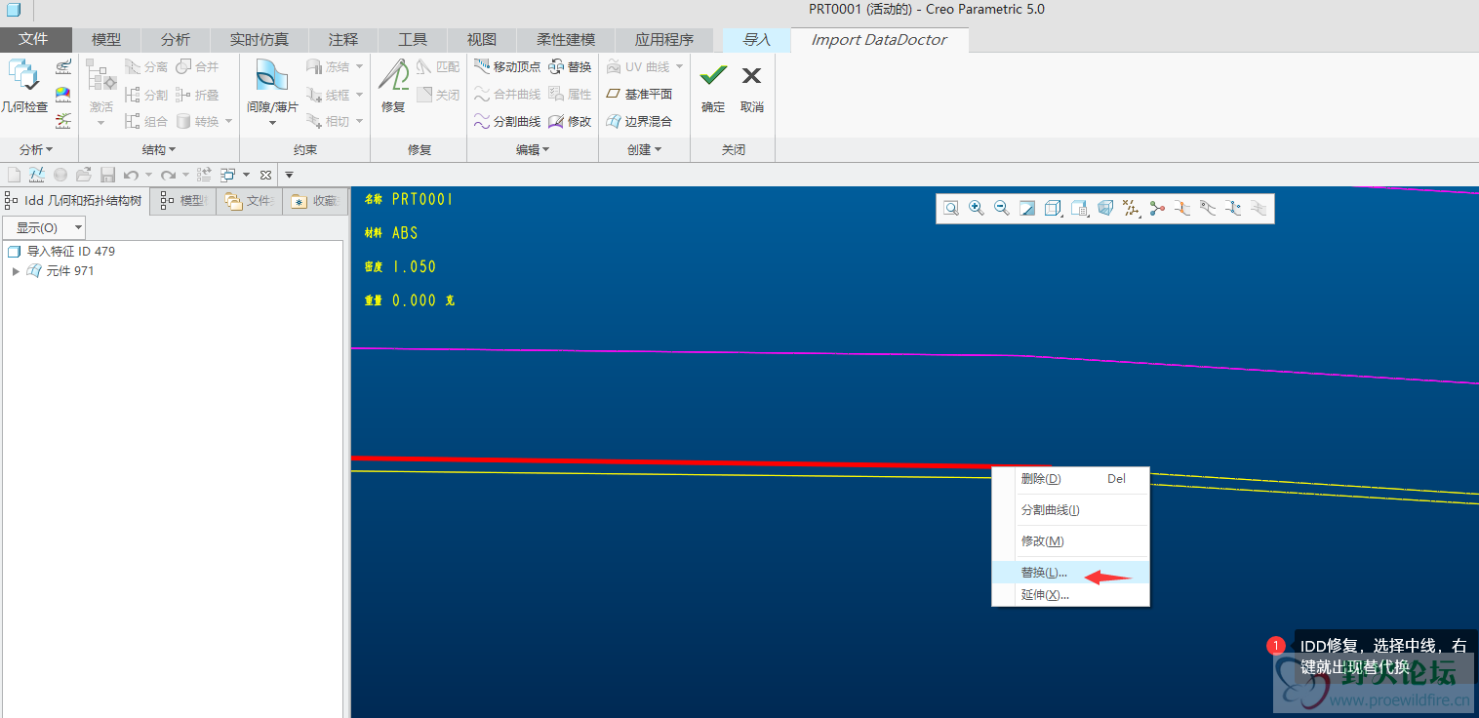The width and height of the screenshot is (1479, 718).
Task: Select the Import DataDoctor tab
Action: [x=879, y=40]
